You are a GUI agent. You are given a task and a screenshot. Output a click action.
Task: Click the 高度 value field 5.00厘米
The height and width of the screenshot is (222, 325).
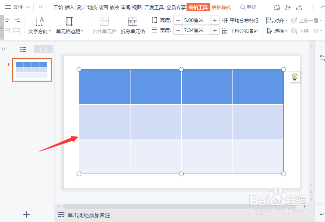196,20
